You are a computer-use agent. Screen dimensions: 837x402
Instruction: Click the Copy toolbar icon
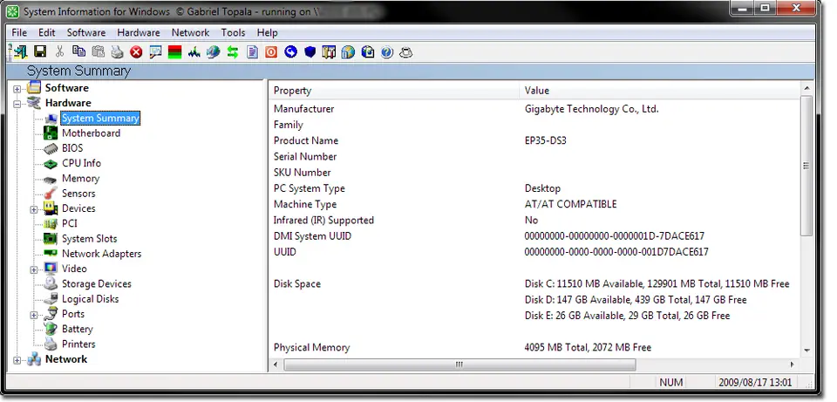[x=78, y=52]
